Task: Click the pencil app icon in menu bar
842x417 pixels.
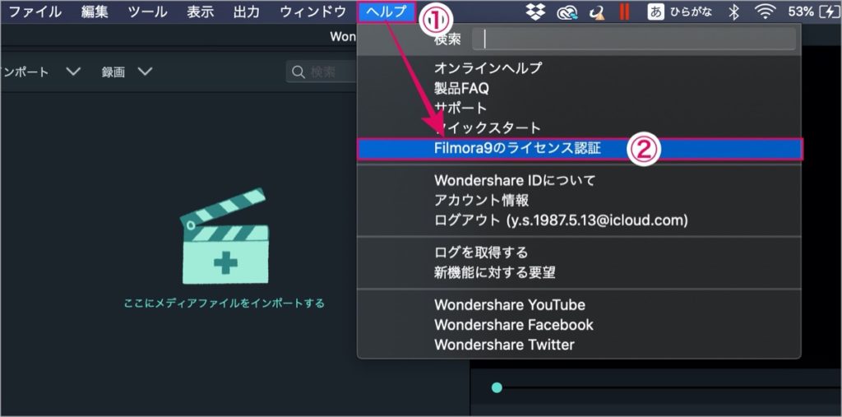Action: click(x=597, y=12)
